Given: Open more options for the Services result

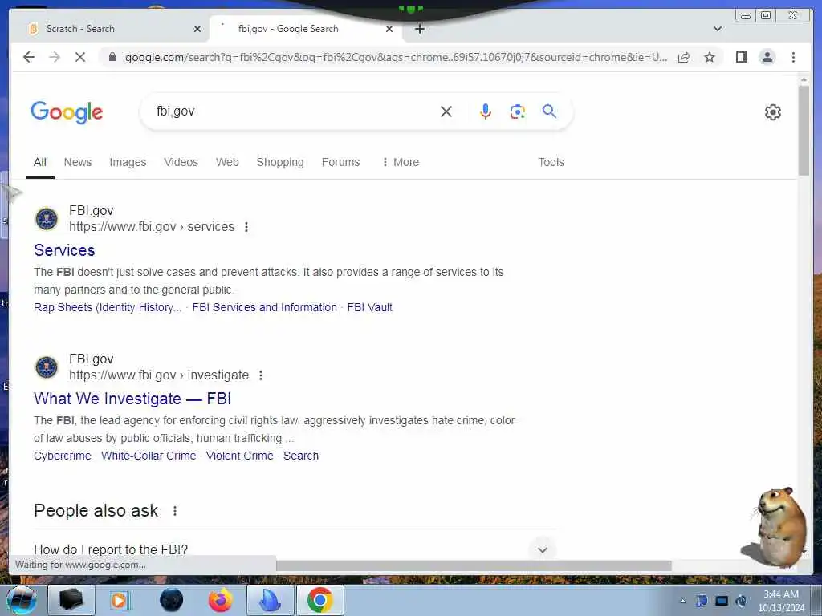Looking at the screenshot, I should tap(246, 227).
